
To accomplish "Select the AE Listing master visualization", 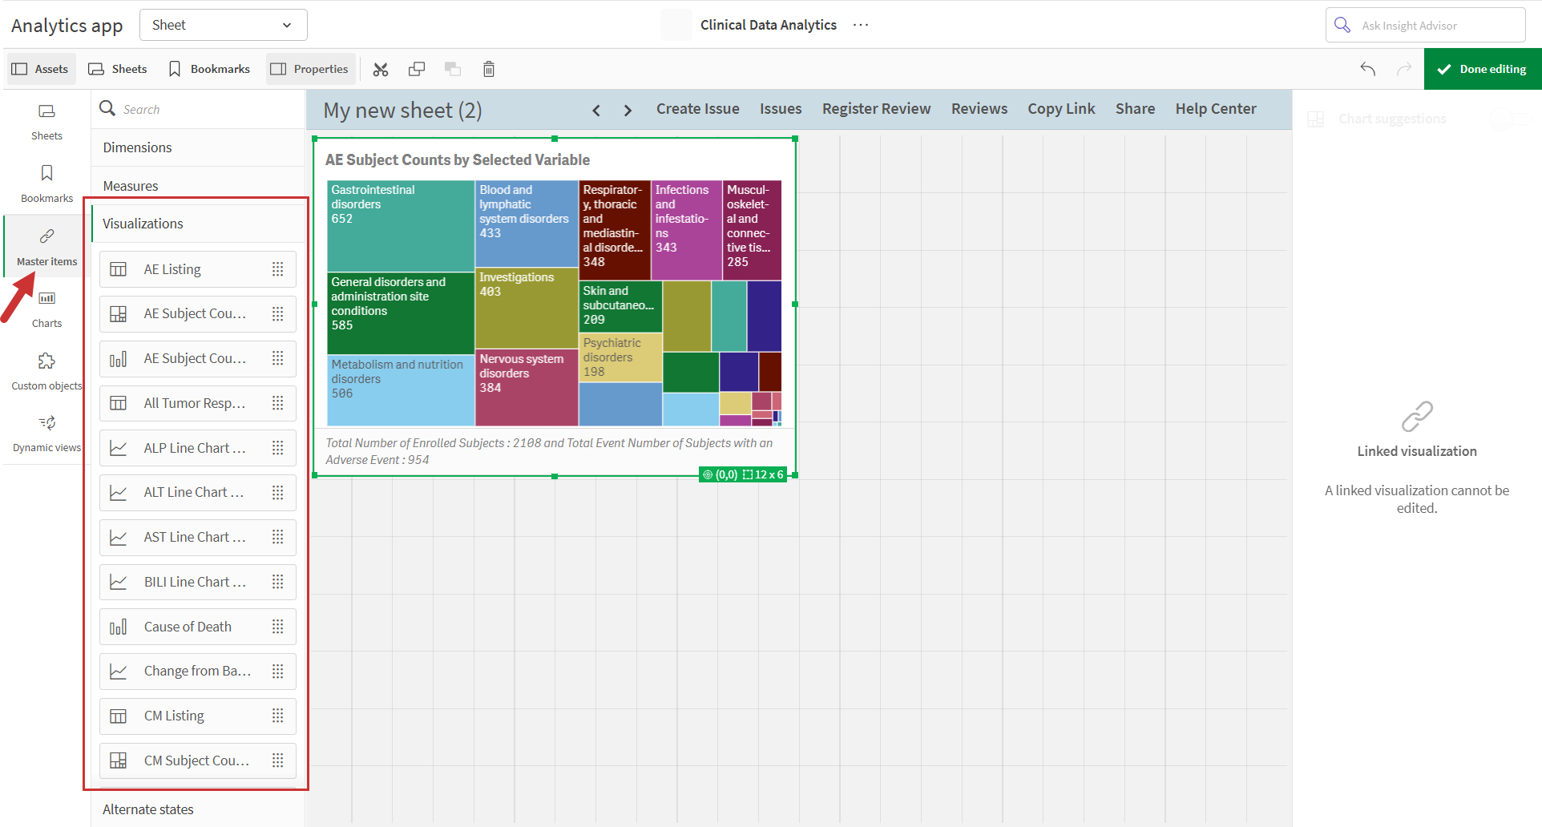I will click(198, 269).
